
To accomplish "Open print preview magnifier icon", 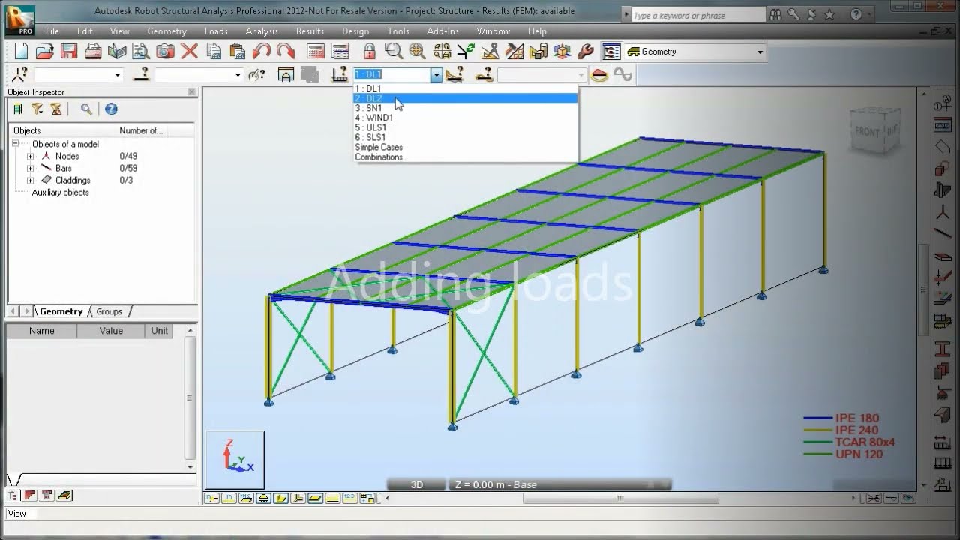I will [141, 52].
